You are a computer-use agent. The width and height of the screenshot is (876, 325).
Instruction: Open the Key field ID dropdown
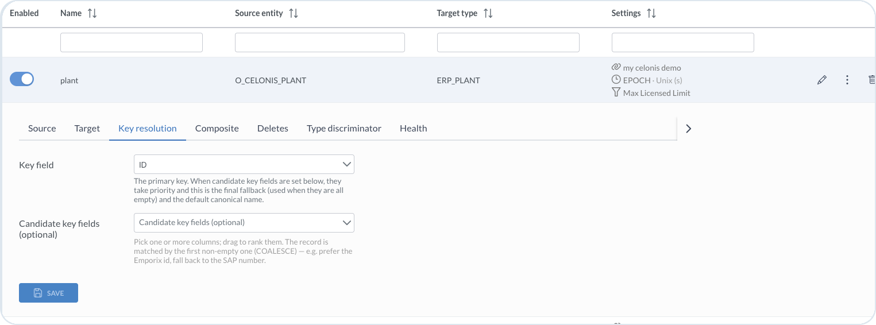pyautogui.click(x=244, y=165)
